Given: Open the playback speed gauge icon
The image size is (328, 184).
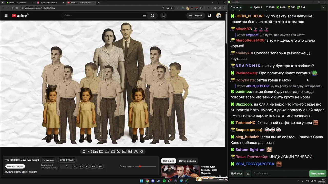Looking at the screenshot, I should 118,152.
